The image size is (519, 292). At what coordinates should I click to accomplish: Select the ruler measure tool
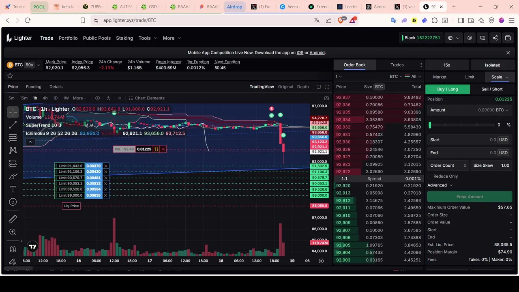(13, 219)
